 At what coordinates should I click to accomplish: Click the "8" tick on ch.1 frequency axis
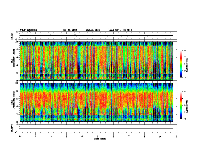point(17,49)
